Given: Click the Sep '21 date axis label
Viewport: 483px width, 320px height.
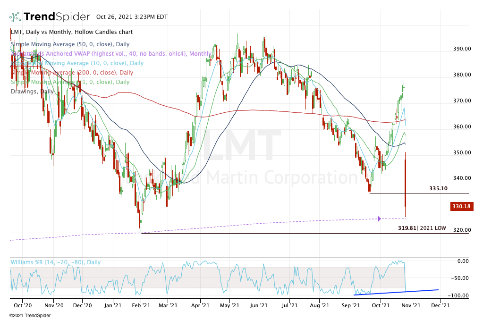Looking at the screenshot, I should [351, 305].
